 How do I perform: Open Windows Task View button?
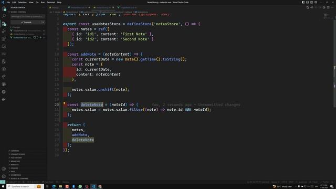point(47,186)
